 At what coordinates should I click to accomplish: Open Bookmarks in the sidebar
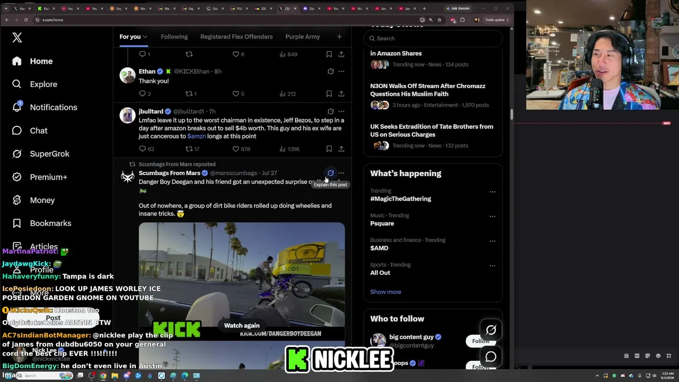point(42,223)
